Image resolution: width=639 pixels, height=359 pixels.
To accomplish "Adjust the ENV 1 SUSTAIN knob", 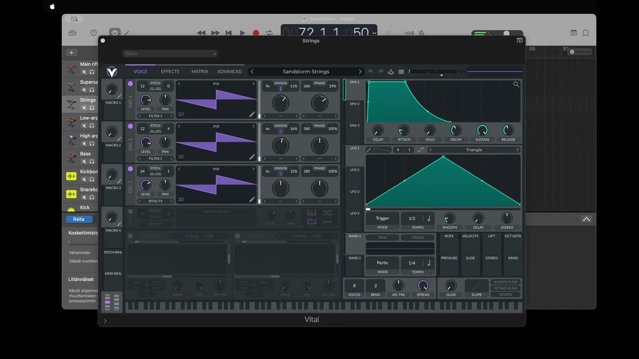I will (x=482, y=130).
